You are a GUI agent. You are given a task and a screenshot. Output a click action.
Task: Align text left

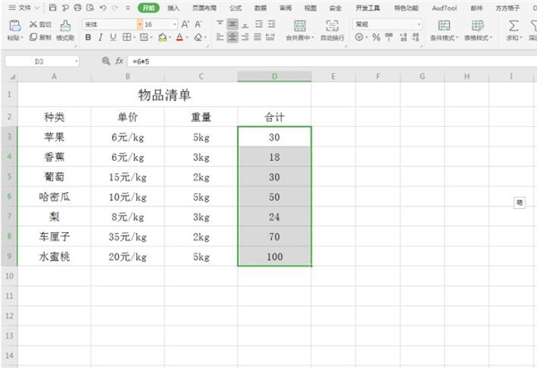coord(220,37)
